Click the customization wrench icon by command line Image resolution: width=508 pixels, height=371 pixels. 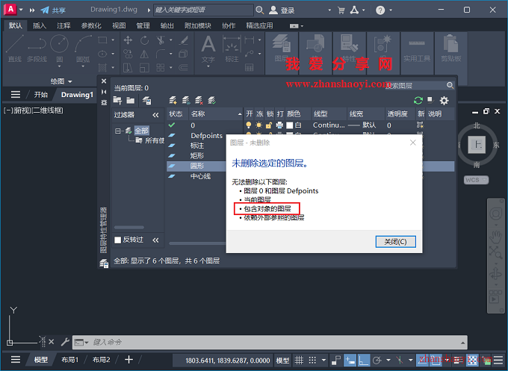65,342
